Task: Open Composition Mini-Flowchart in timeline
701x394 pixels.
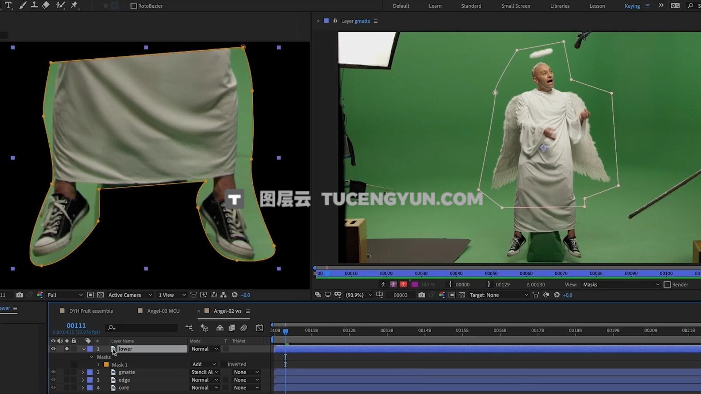Action: (x=189, y=328)
